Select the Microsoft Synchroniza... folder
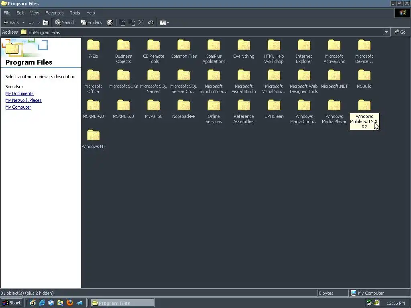411x308 pixels. click(214, 81)
